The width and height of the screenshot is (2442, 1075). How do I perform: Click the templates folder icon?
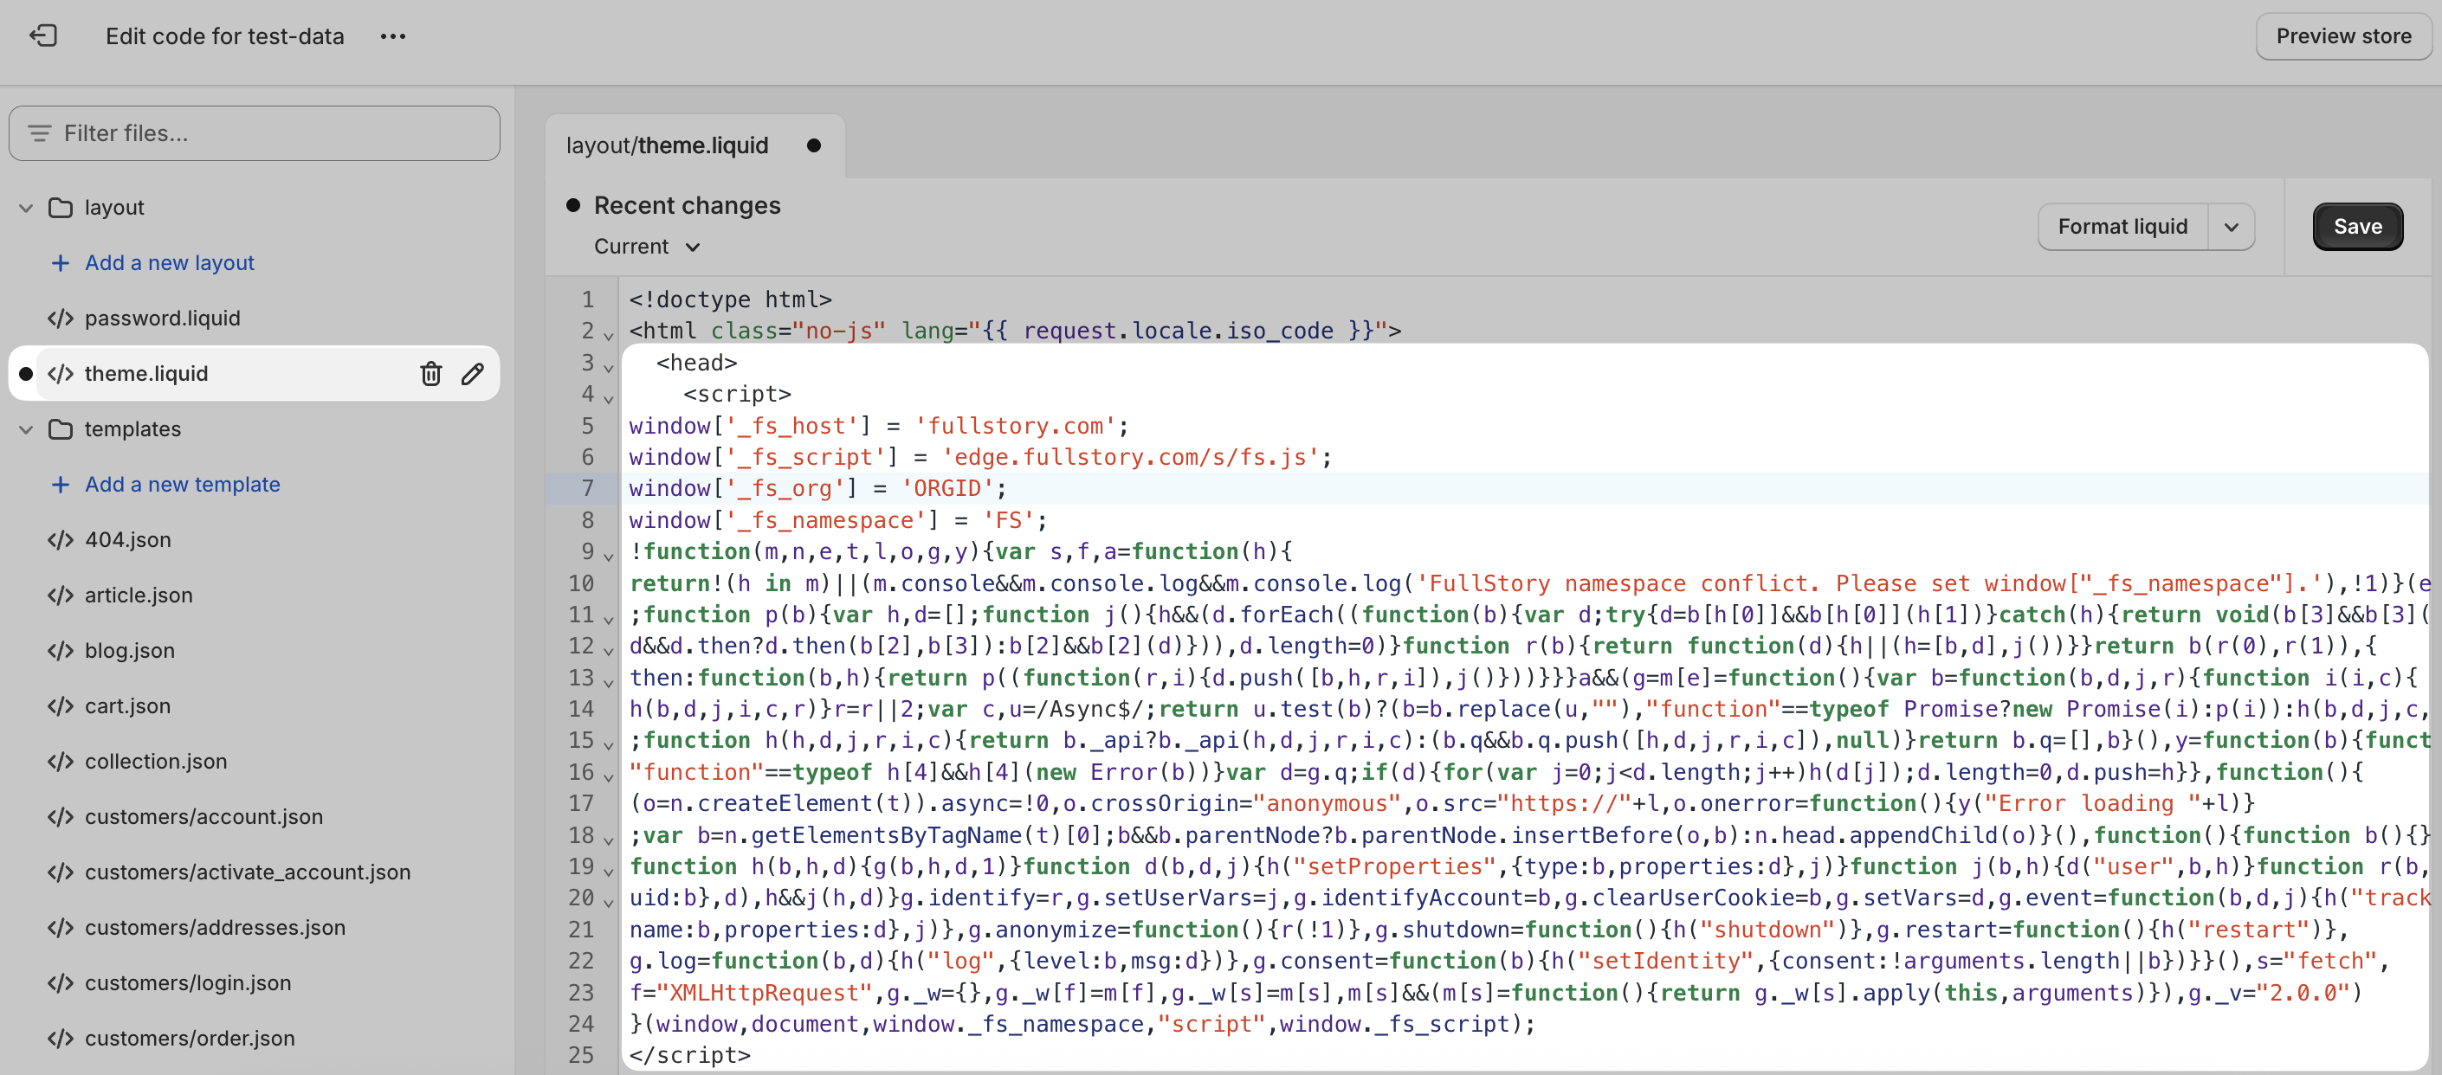pyautogui.click(x=61, y=429)
